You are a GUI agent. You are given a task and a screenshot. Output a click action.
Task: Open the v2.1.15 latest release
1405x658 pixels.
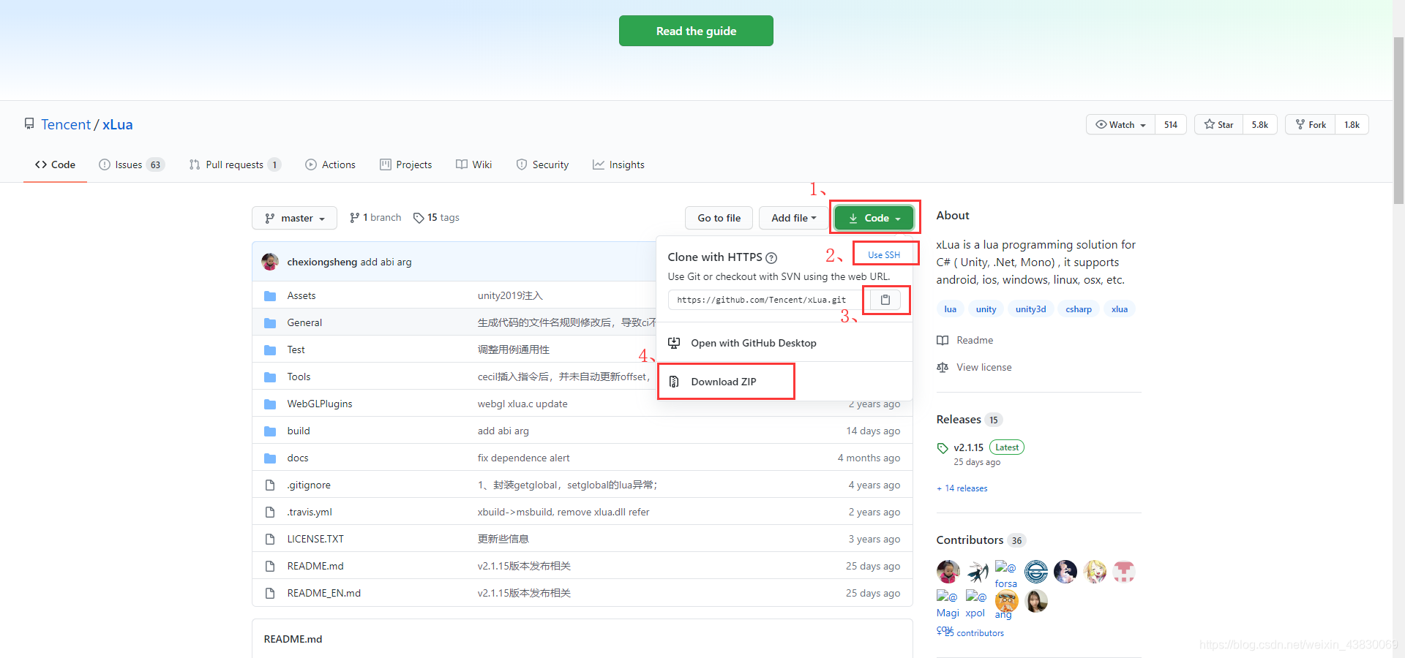tap(968, 447)
